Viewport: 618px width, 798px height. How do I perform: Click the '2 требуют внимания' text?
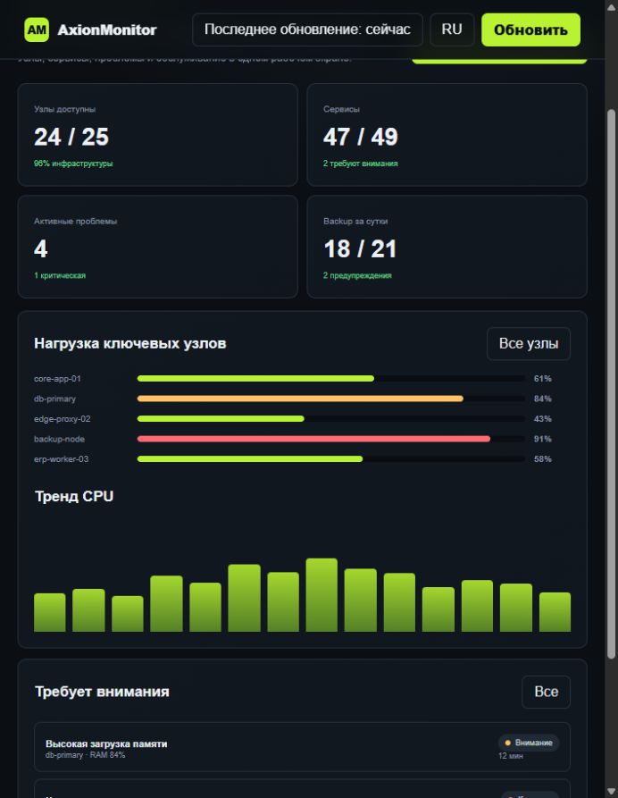[x=361, y=164]
